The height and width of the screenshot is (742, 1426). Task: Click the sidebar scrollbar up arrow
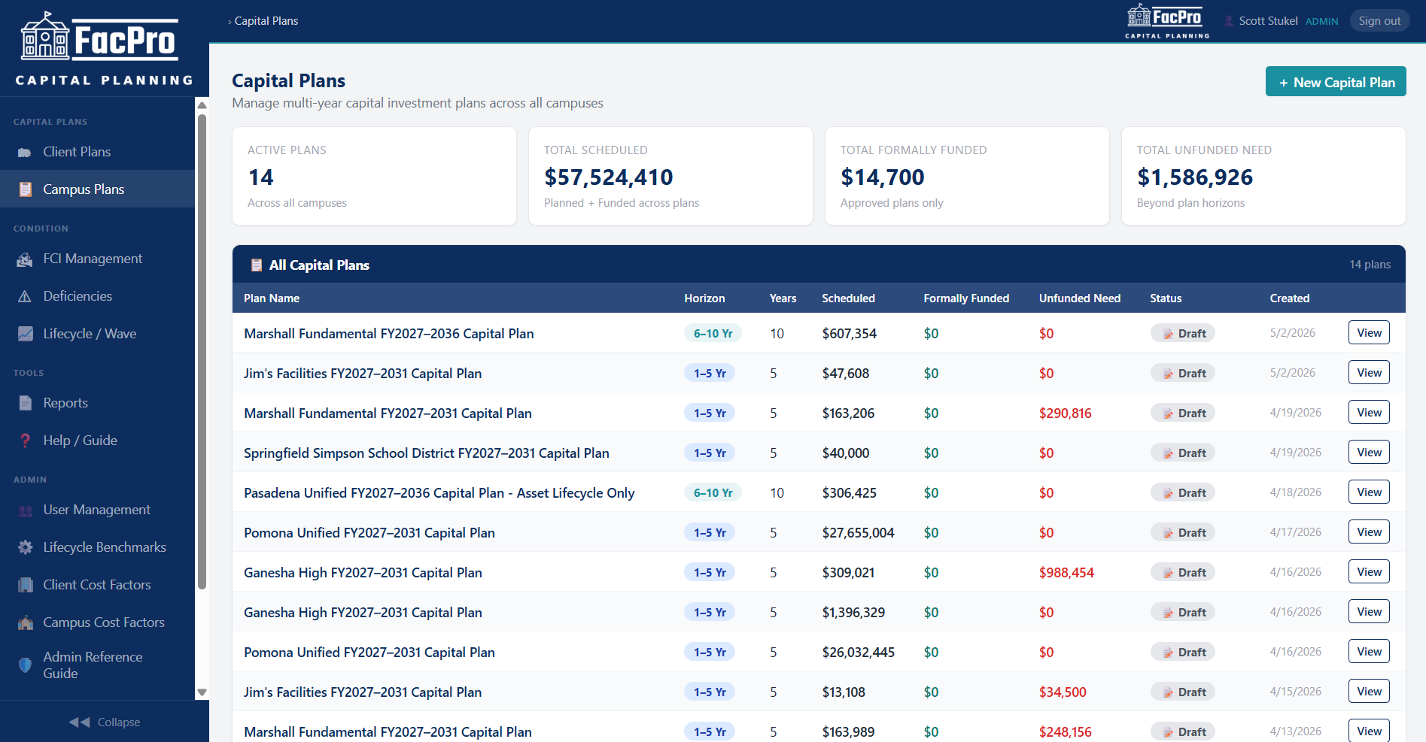coord(202,105)
